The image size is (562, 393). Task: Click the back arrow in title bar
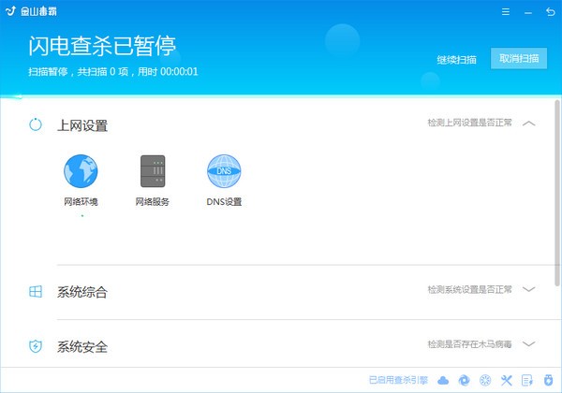[x=549, y=12]
